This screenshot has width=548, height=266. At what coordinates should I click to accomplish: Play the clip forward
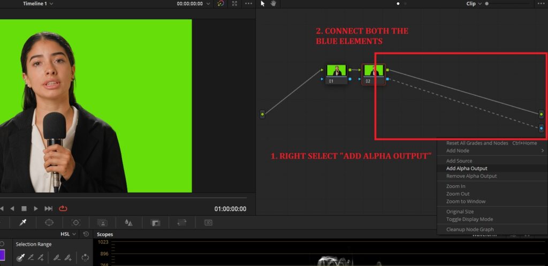[x=36, y=209]
